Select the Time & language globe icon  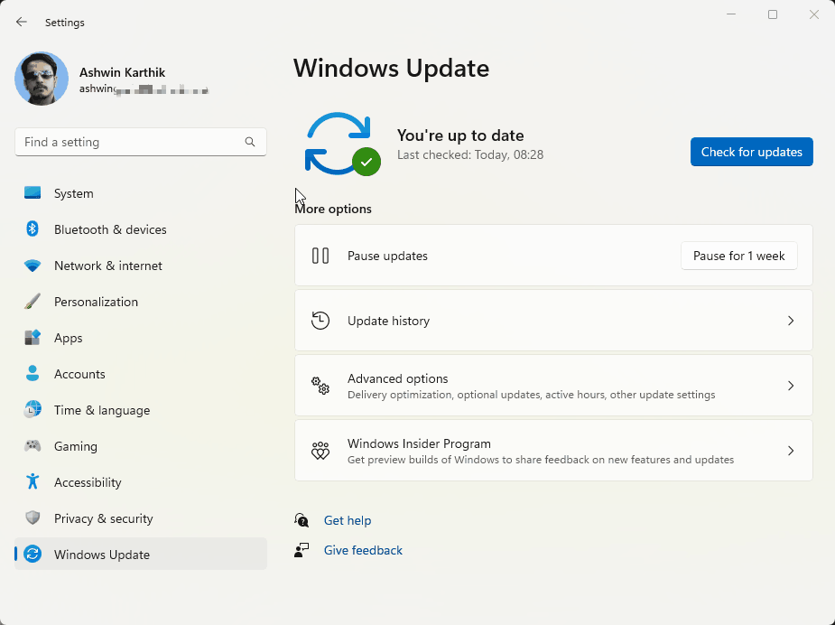tap(32, 410)
